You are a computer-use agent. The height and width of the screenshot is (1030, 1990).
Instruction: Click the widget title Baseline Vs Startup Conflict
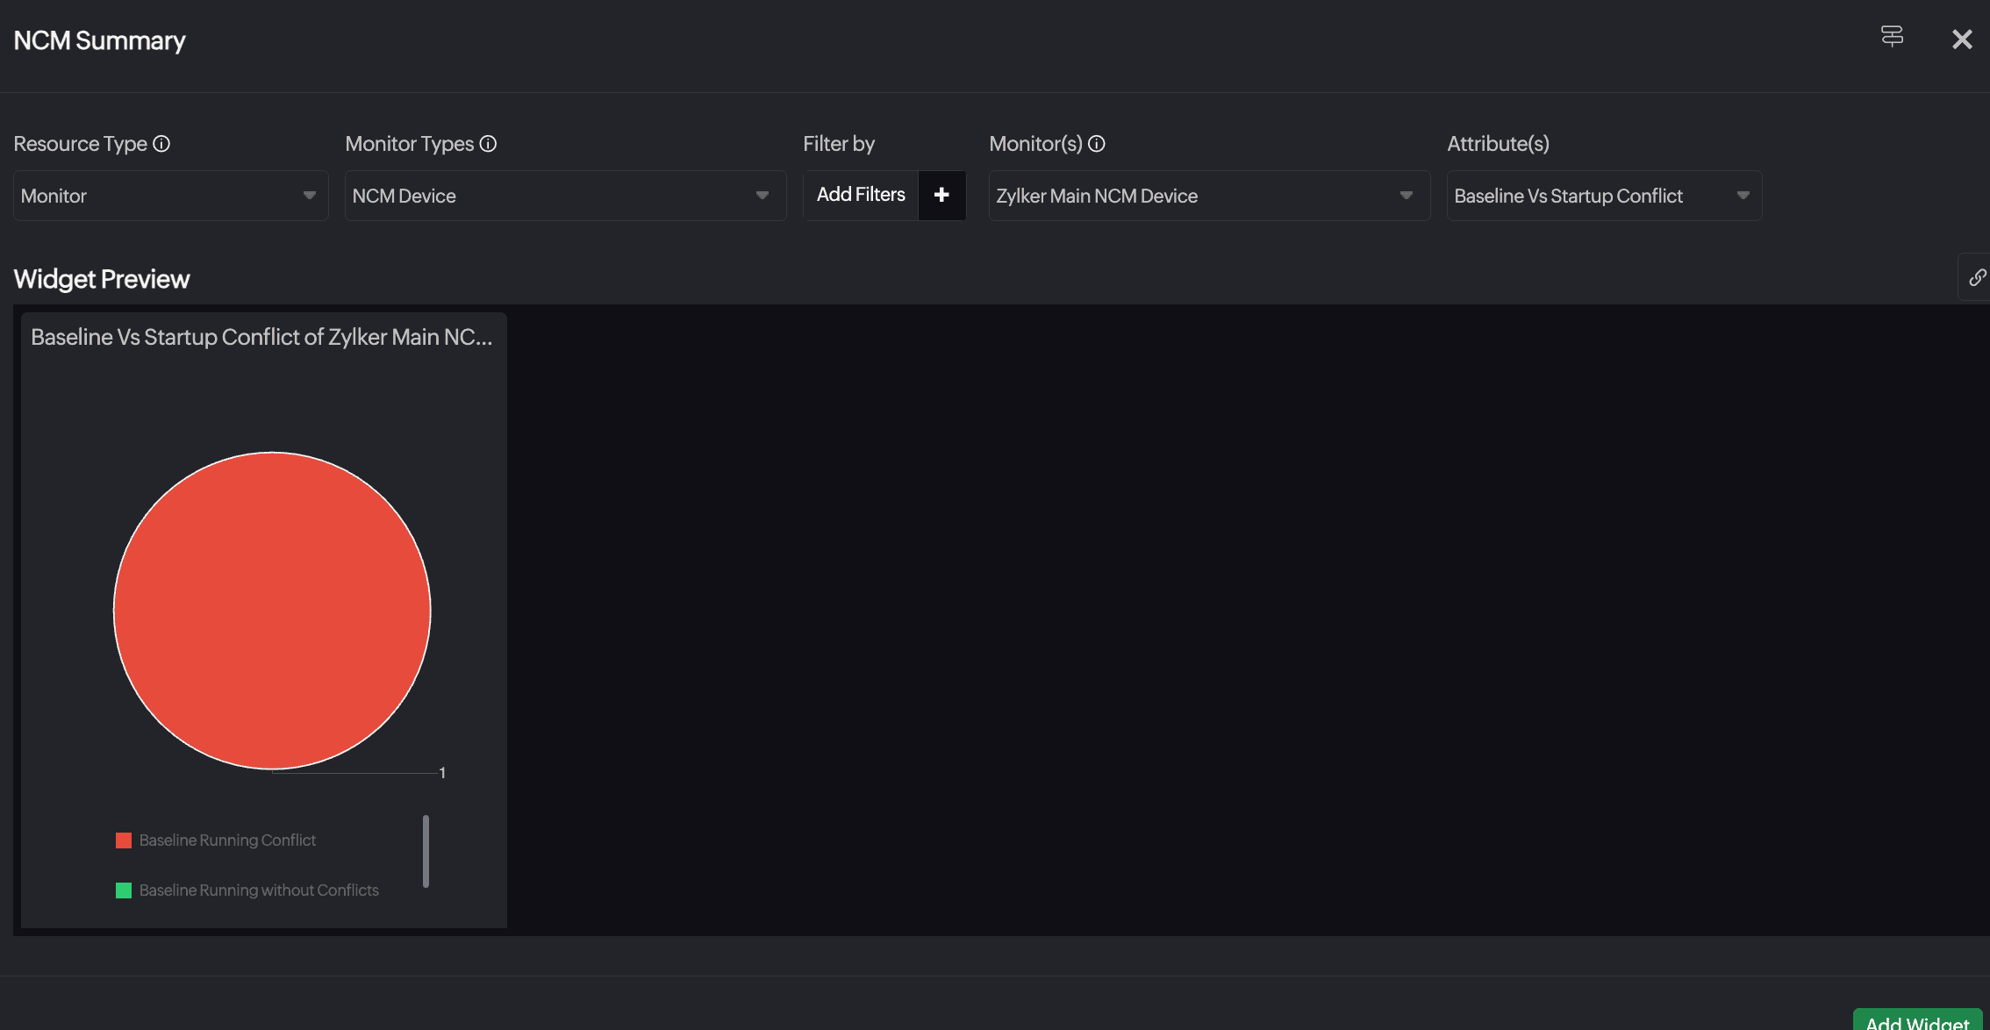click(x=261, y=338)
